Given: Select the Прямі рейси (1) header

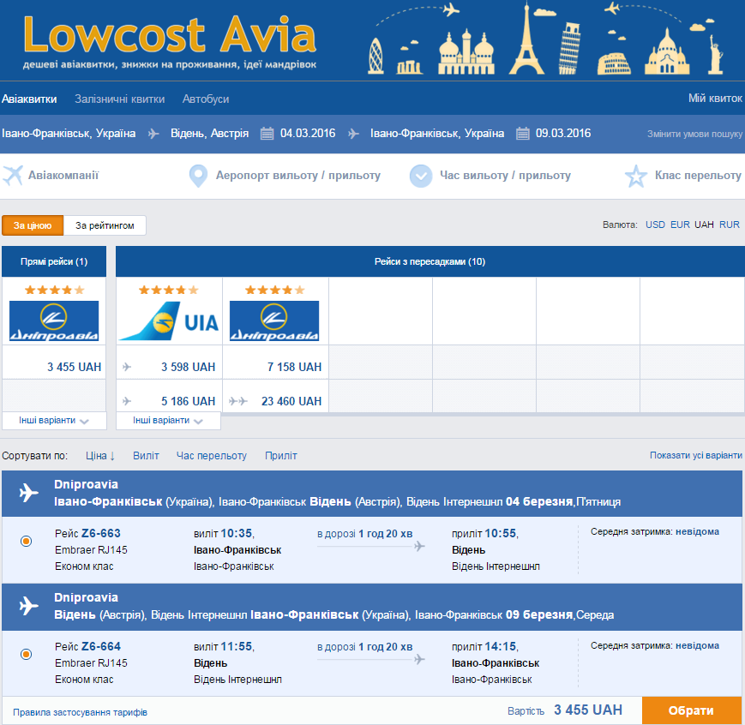Looking at the screenshot, I should pos(54,261).
